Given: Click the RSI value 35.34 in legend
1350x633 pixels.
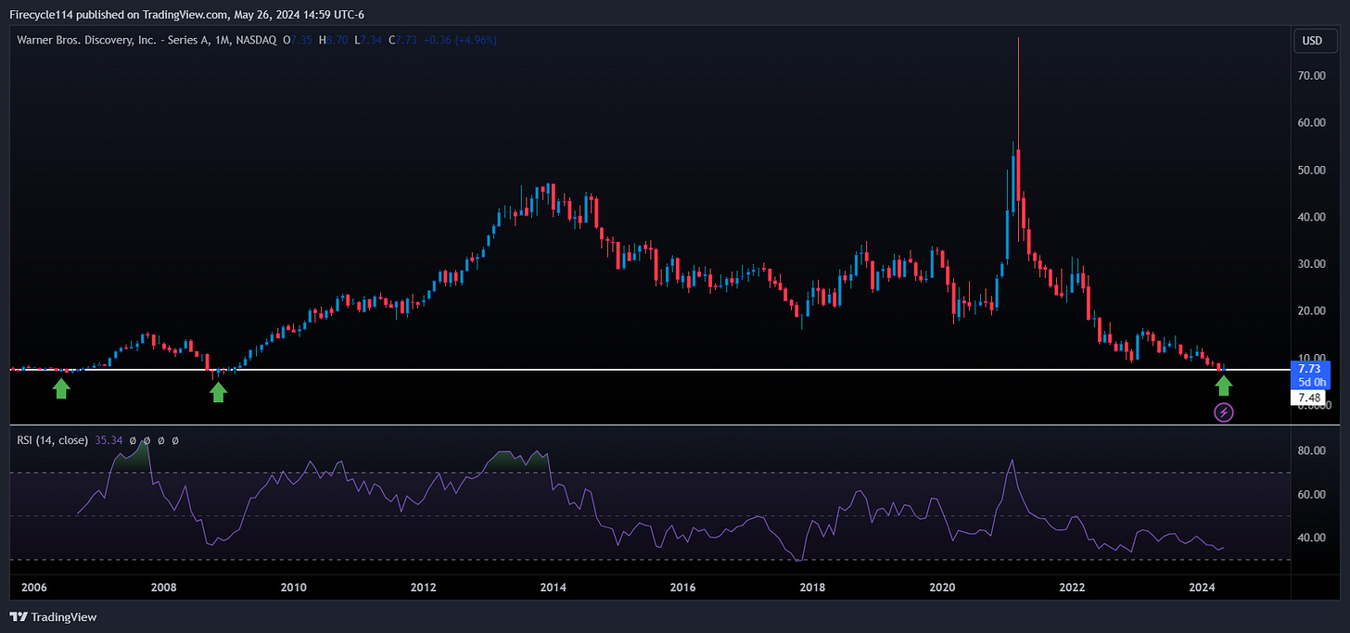Looking at the screenshot, I should pos(109,440).
